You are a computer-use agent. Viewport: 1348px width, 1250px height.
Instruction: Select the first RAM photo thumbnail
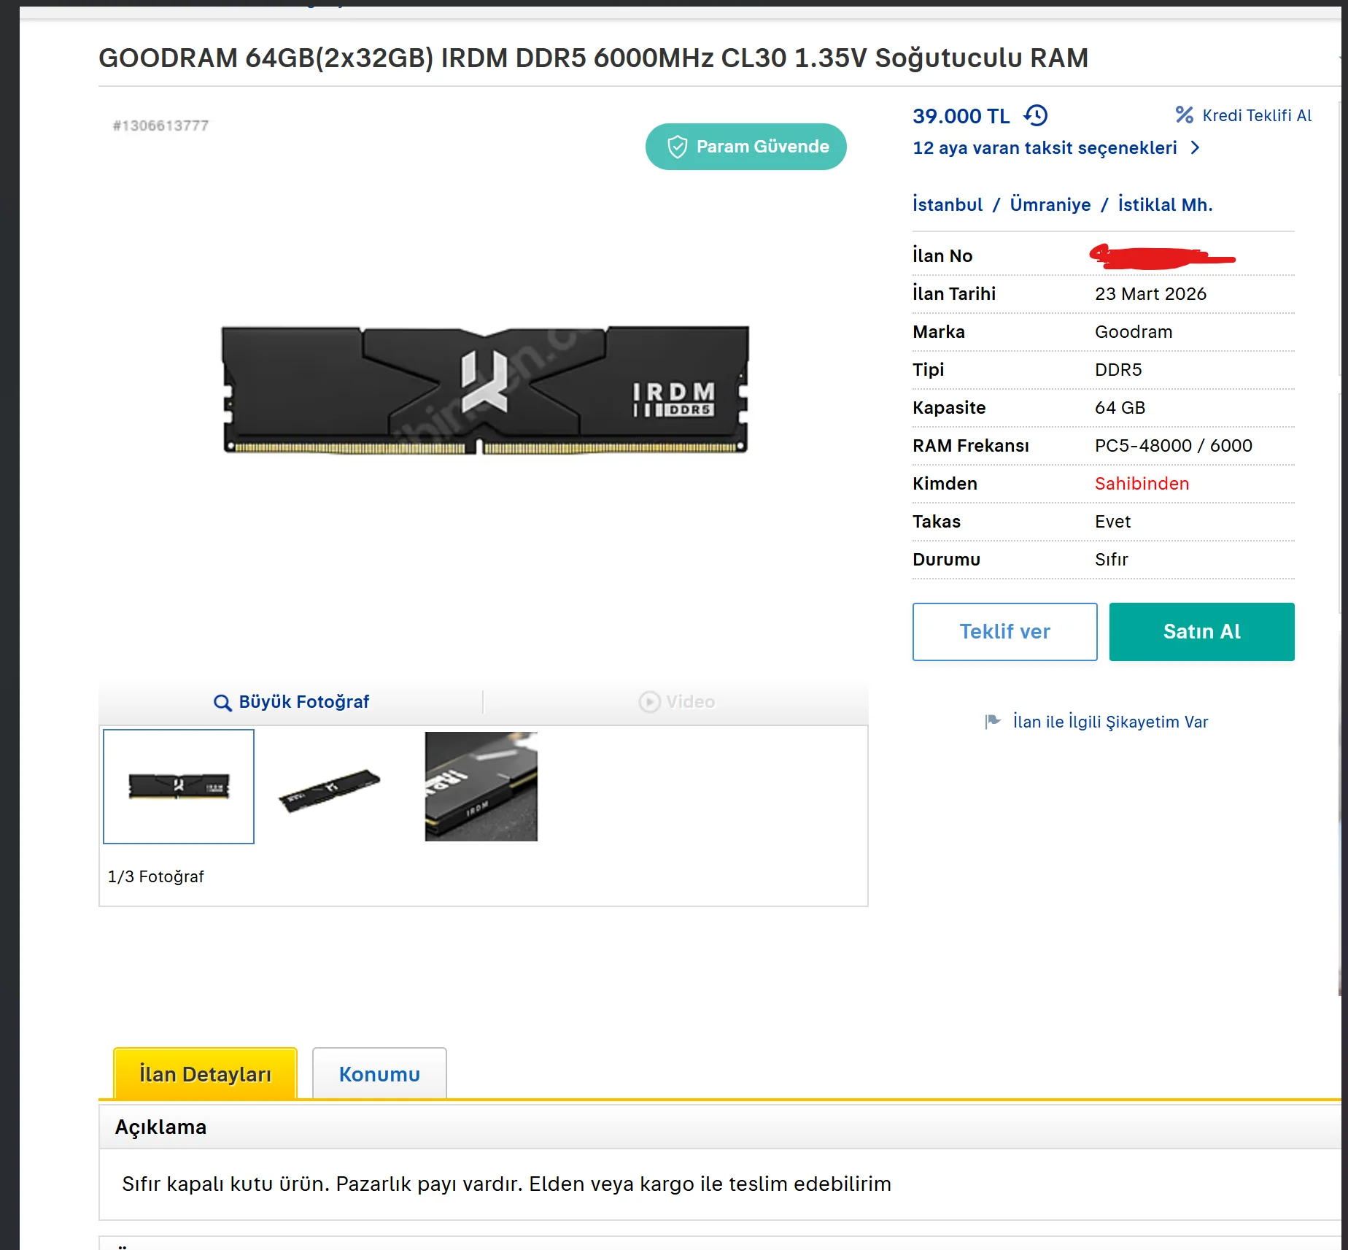pyautogui.click(x=179, y=787)
